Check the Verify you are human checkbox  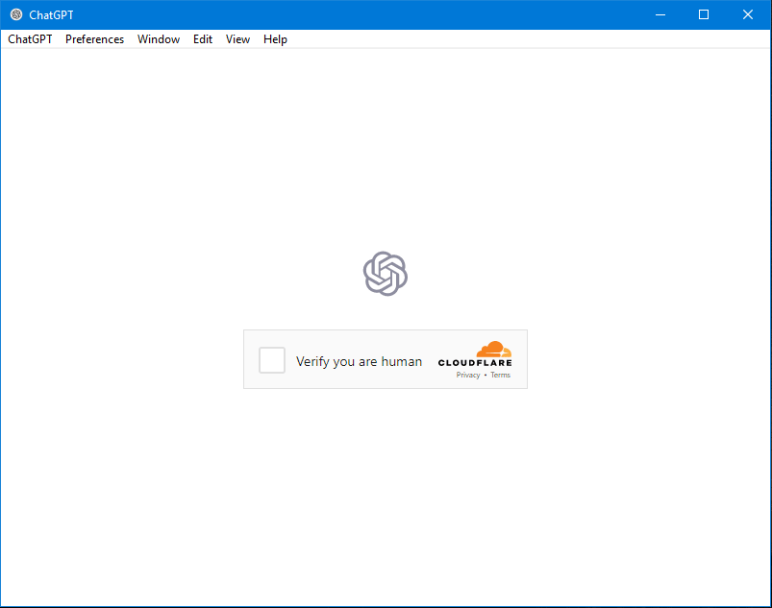point(272,360)
